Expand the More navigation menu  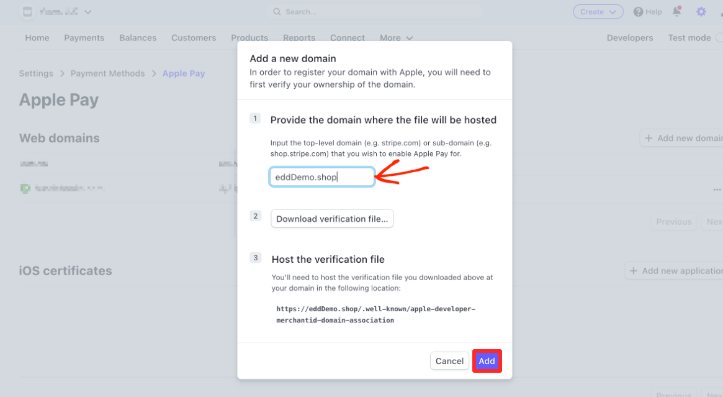pos(396,38)
